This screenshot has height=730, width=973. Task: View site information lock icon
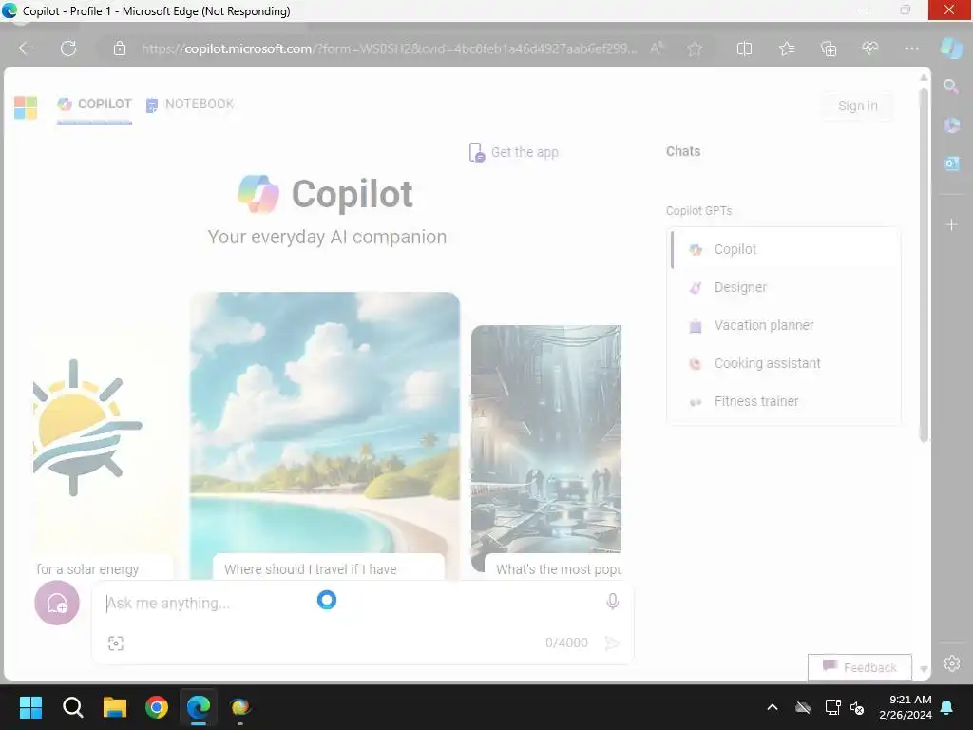(x=120, y=48)
